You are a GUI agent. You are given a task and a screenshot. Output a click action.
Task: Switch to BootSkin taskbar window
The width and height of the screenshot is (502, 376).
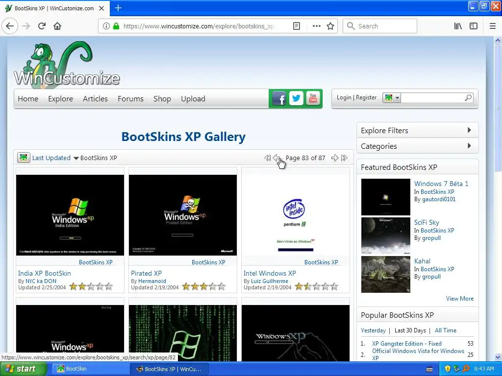(x=90, y=369)
